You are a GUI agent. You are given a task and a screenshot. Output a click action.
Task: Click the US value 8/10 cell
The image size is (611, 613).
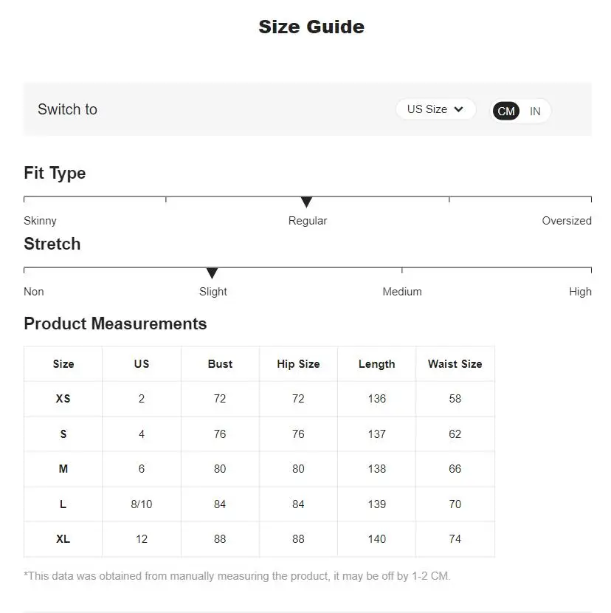142,504
